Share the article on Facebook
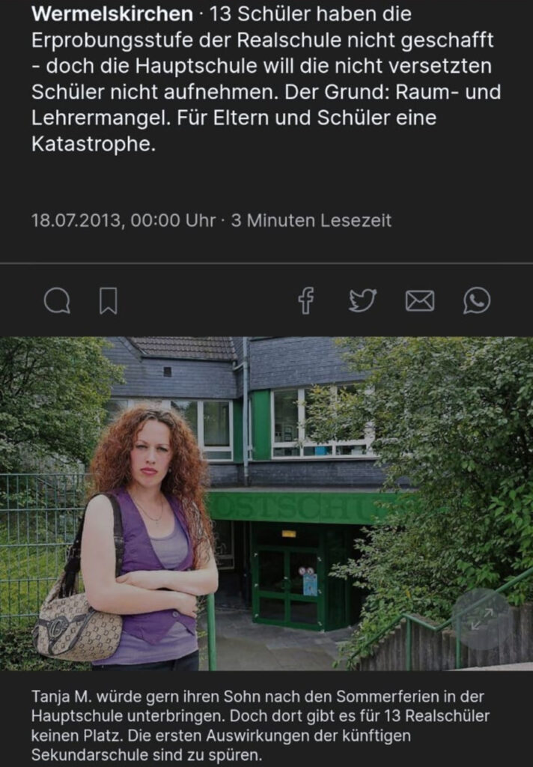The width and height of the screenshot is (533, 767). click(x=306, y=300)
